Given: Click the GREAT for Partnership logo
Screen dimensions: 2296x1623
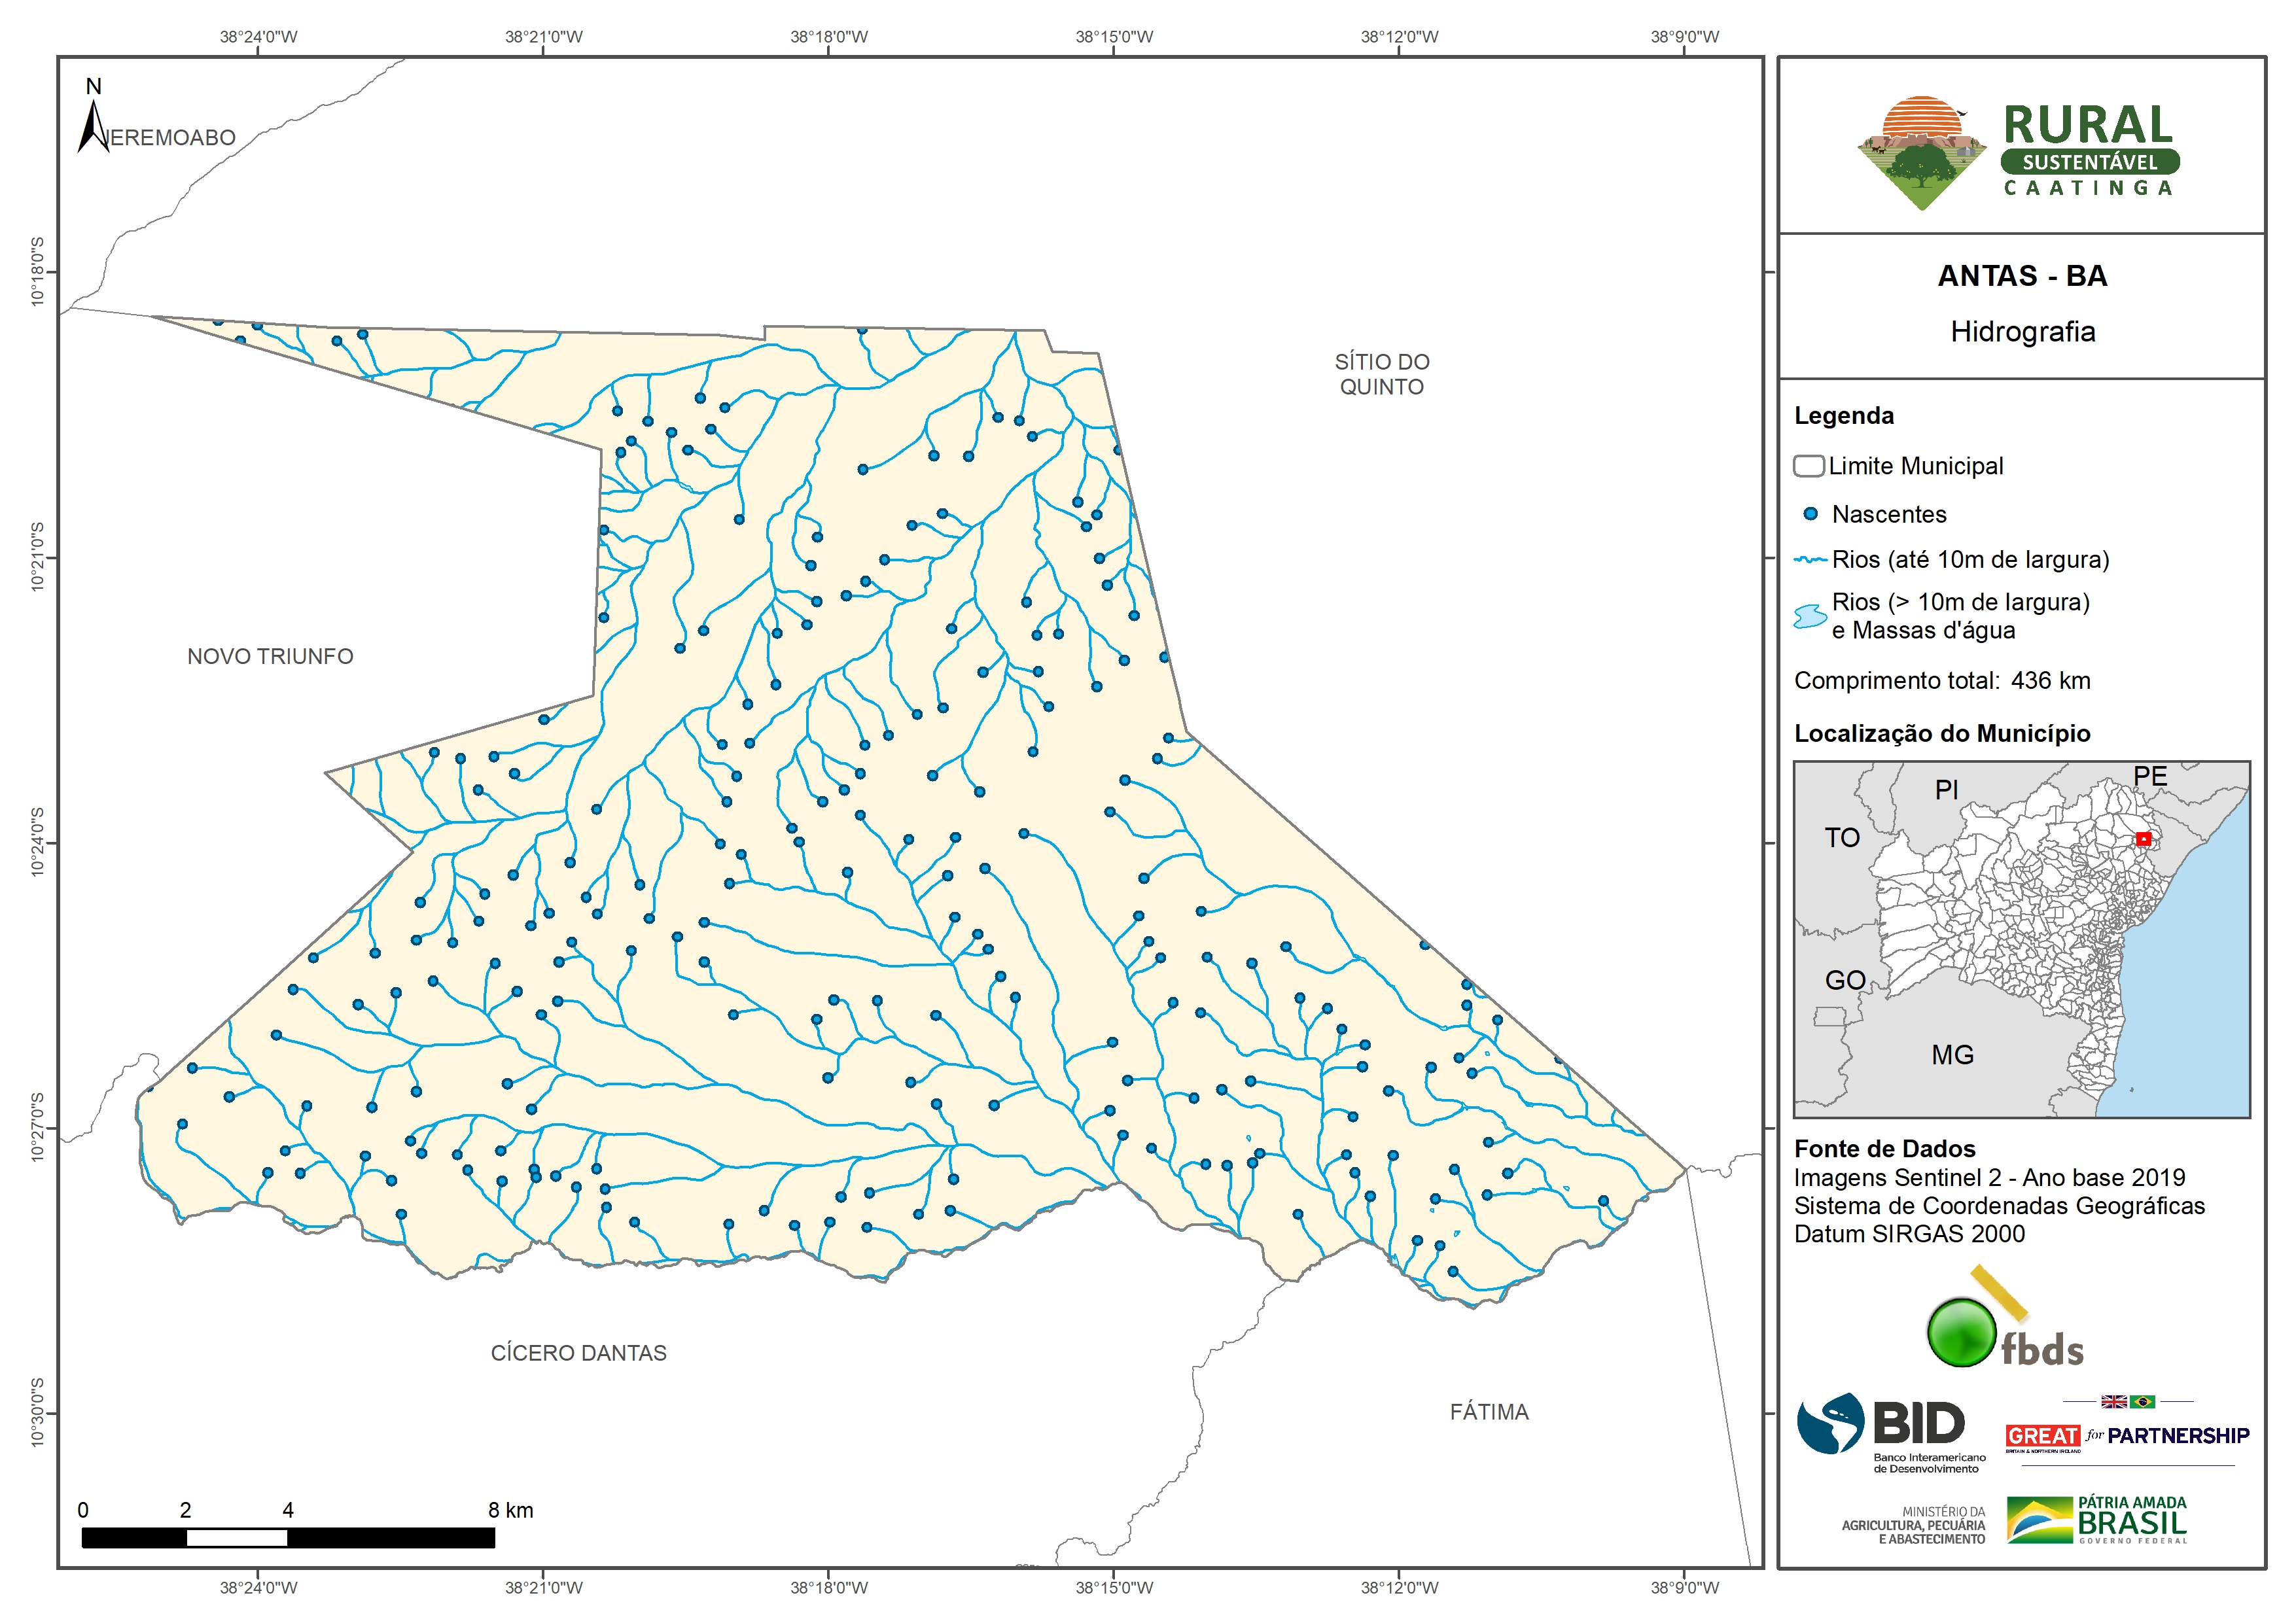Looking at the screenshot, I should point(2127,1435).
